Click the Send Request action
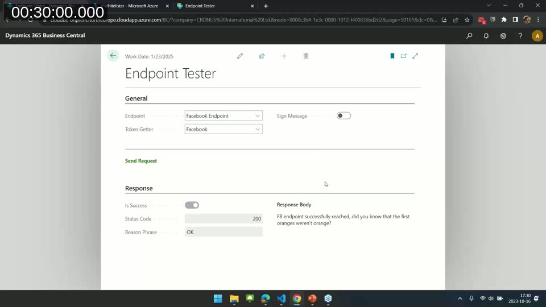The image size is (546, 307). pyautogui.click(x=140, y=161)
